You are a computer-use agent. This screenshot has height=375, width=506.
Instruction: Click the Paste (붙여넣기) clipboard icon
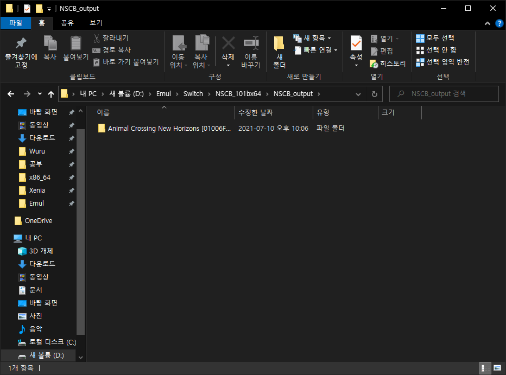(76, 43)
